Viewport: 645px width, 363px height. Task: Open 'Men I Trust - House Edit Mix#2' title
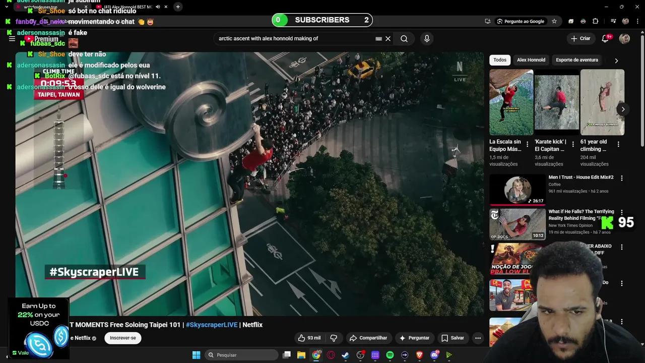pyautogui.click(x=580, y=177)
